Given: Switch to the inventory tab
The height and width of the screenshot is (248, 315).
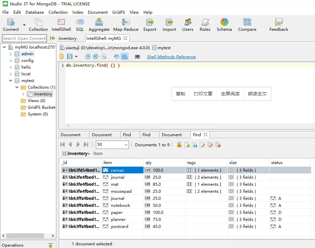Looking at the screenshot, I should [67, 38].
